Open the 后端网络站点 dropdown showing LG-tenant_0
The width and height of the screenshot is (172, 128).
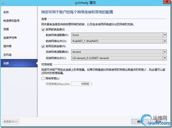(x=119, y=58)
